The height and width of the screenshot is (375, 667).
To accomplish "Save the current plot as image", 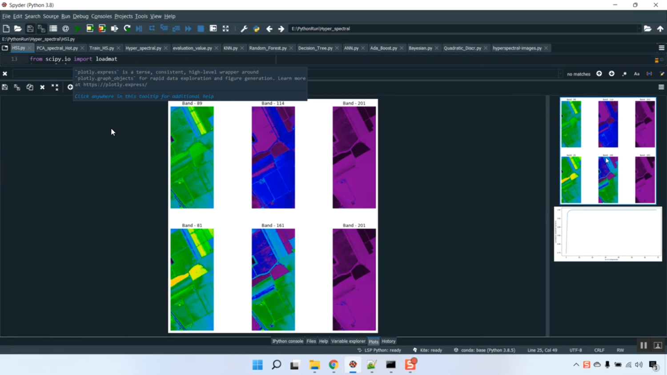I will pyautogui.click(x=5, y=87).
